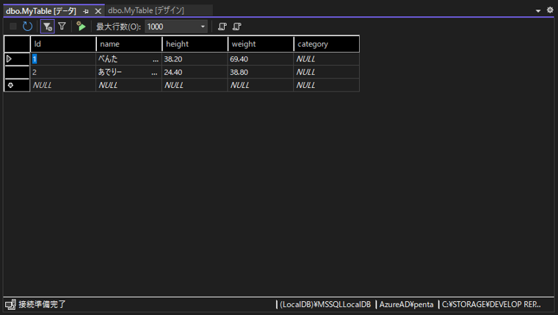Click the stop query icon
Viewport: 558px width, 315px height.
tap(13, 26)
